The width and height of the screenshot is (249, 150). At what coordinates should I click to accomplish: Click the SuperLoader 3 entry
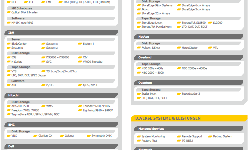point(191,94)
